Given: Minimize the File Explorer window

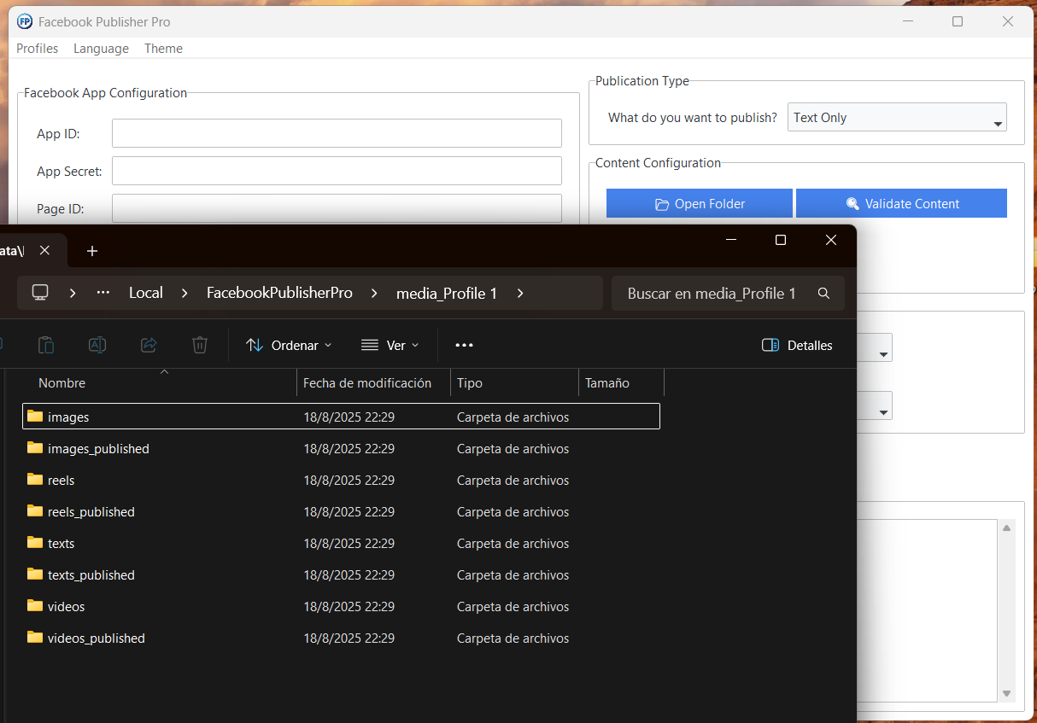Looking at the screenshot, I should [x=730, y=241].
